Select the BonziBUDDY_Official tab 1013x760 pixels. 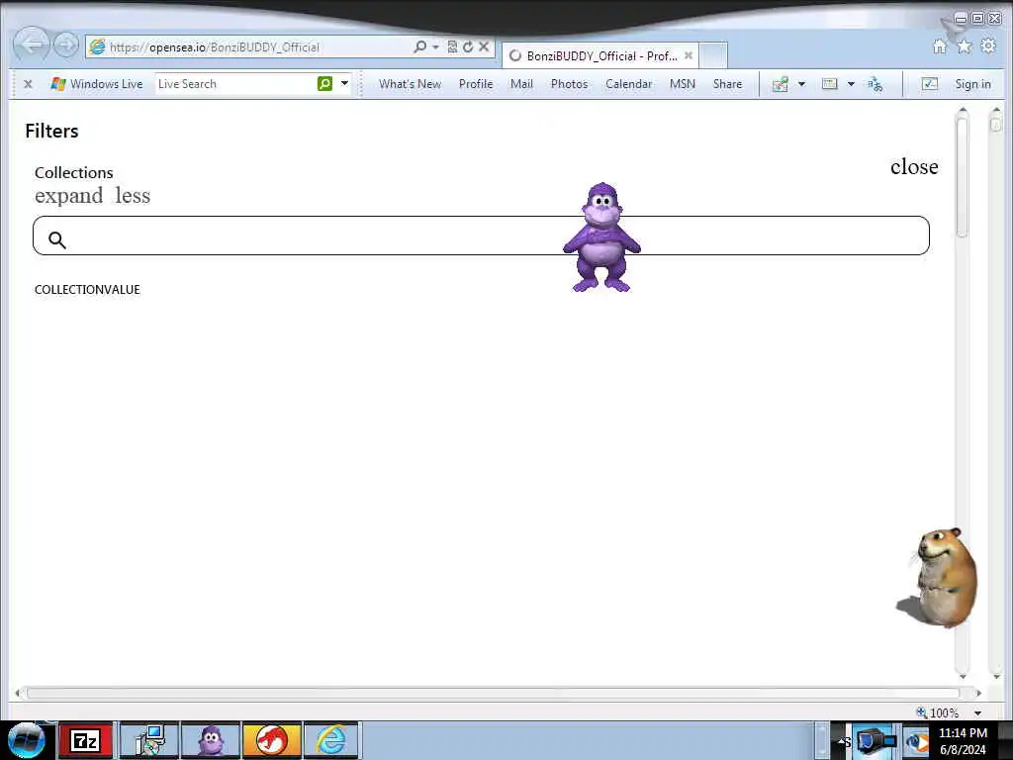coord(600,55)
